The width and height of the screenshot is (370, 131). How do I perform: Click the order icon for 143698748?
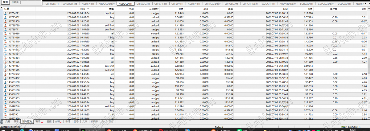5,106
